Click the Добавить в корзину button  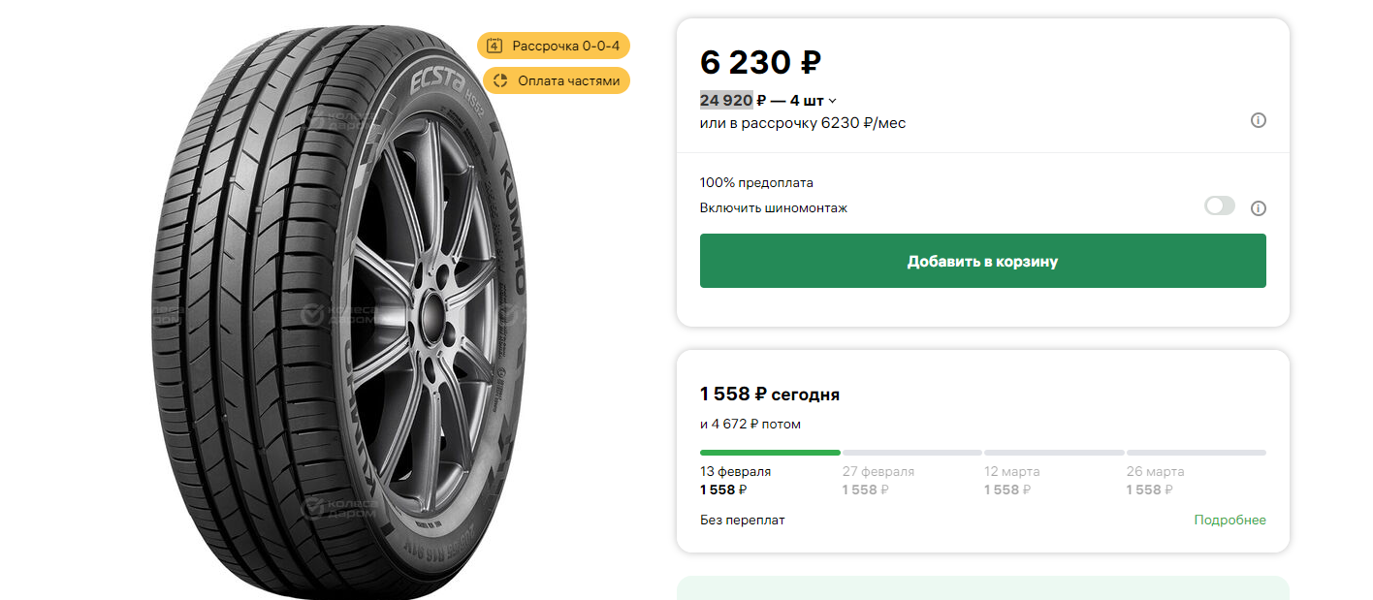[x=982, y=261]
